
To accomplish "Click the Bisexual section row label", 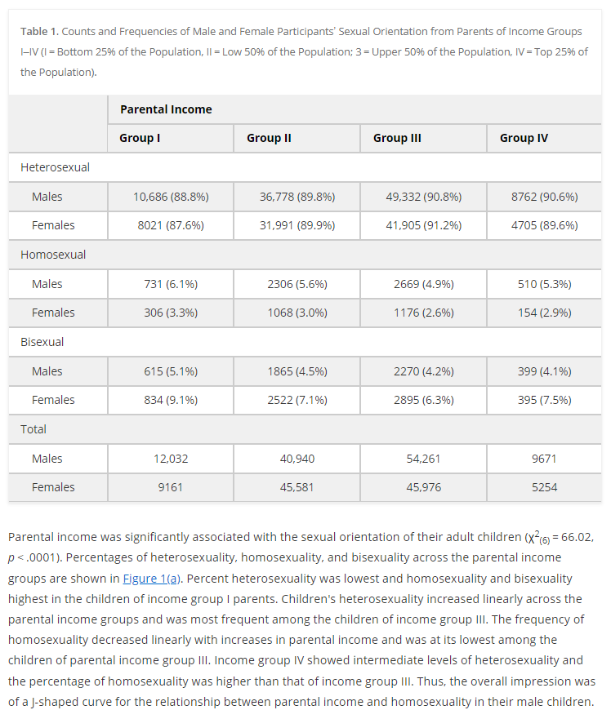I will pyautogui.click(x=42, y=342).
